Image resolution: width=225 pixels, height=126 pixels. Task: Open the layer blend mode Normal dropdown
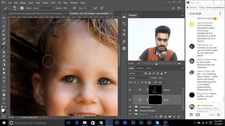[139, 78]
